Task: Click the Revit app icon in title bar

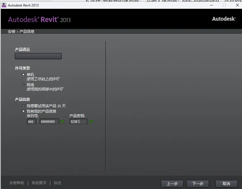Action: pos(4,5)
